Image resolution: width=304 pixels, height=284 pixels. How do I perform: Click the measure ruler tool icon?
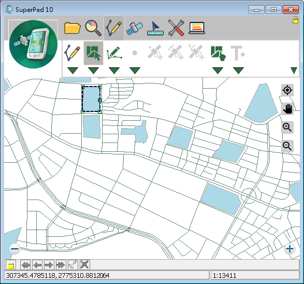click(155, 29)
